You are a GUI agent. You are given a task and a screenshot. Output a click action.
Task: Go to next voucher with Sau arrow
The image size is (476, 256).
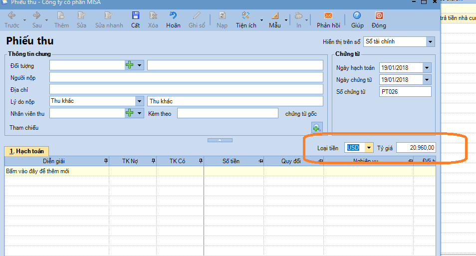(x=37, y=15)
